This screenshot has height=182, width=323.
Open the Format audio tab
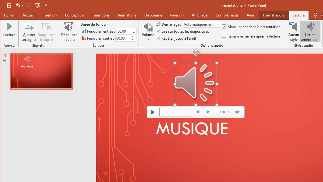273,15
